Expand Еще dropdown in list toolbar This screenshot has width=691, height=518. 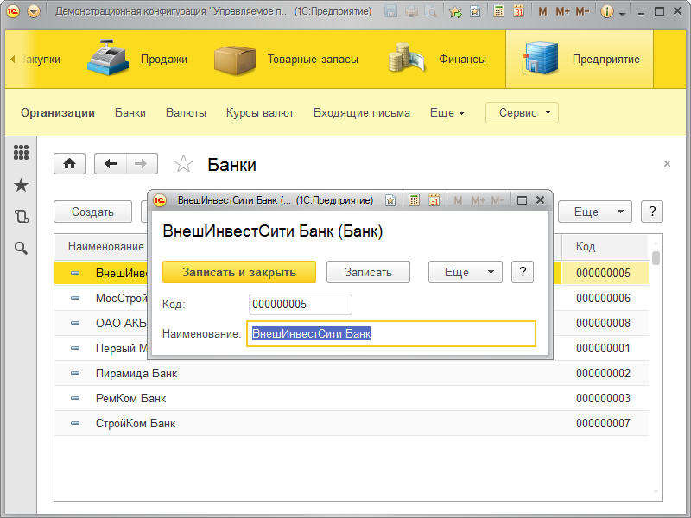(594, 212)
